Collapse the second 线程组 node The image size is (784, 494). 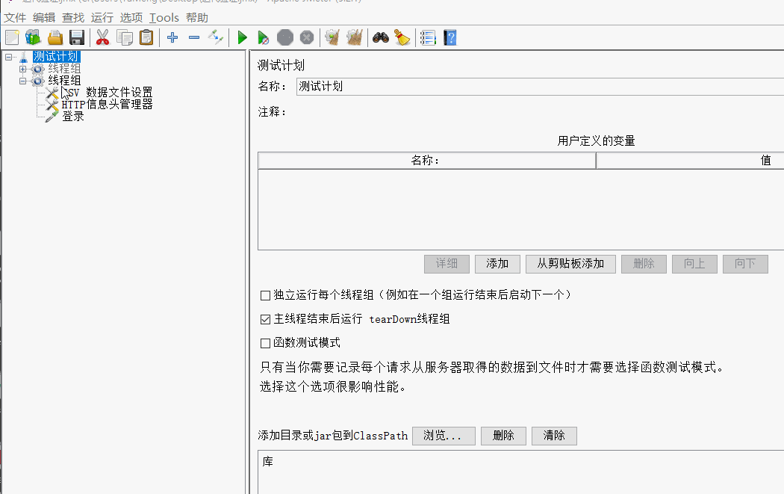(22, 81)
